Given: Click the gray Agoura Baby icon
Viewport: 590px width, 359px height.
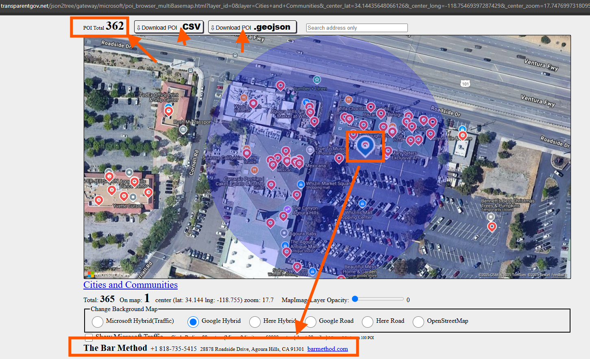Looking at the screenshot, I should click(284, 233).
